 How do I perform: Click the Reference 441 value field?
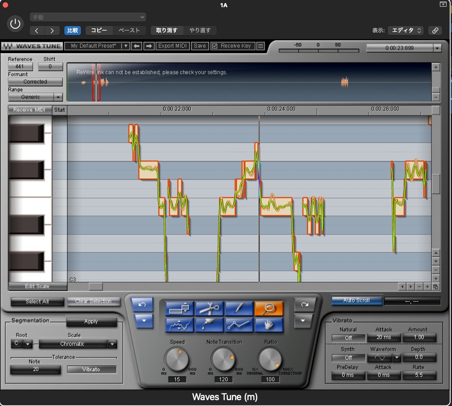tap(20, 67)
